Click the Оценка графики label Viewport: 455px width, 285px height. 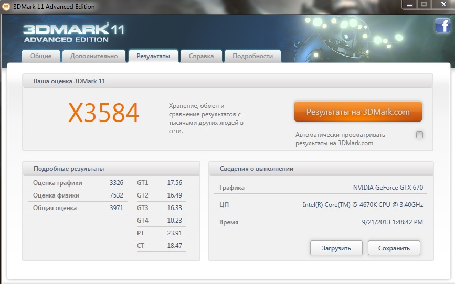tap(57, 183)
